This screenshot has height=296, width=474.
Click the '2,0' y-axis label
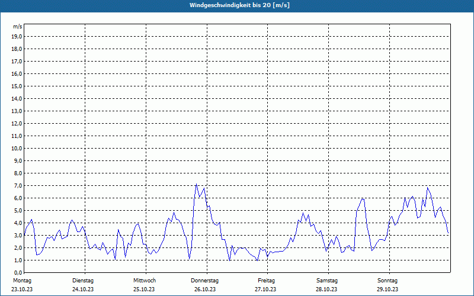[x=17, y=247]
